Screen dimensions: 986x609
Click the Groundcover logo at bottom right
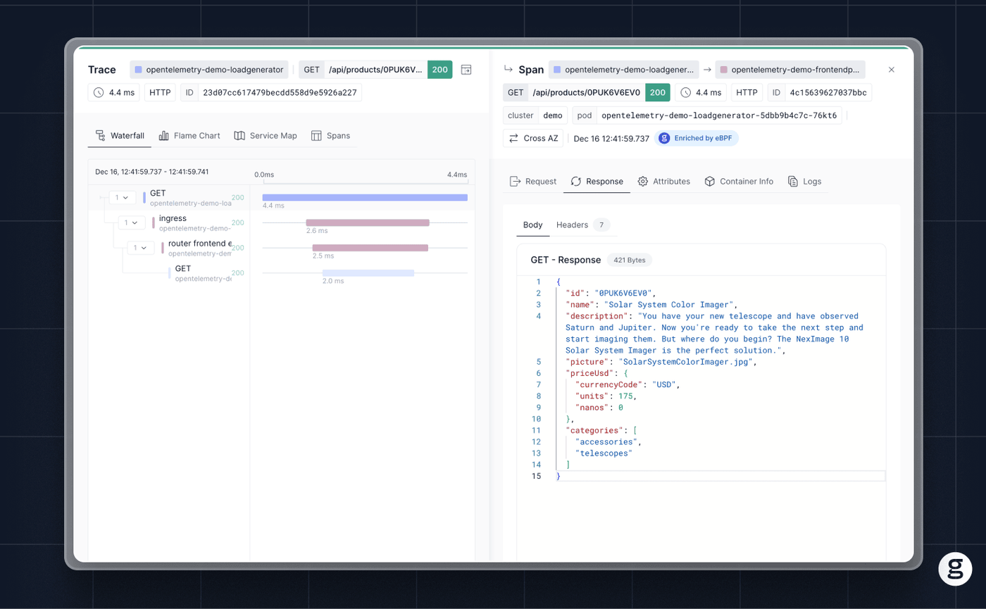(955, 569)
